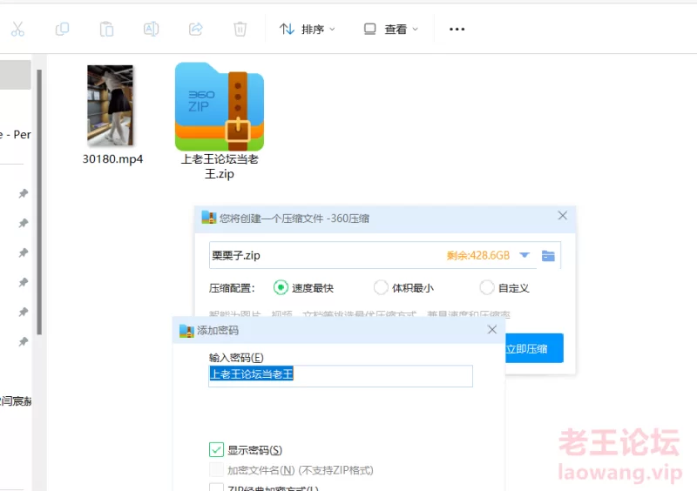The image size is (697, 491).
Task: Open the 排序 sort dropdown
Action: tap(308, 30)
